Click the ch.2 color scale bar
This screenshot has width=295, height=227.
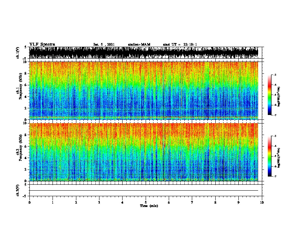click(x=270, y=156)
